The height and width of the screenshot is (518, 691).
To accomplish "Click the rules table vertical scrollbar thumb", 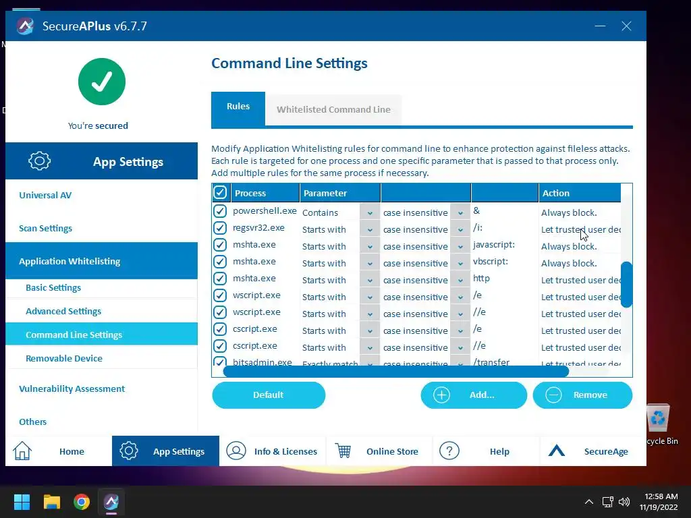I will coord(626,285).
